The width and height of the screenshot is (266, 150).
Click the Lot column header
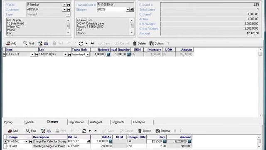[x=54, y=50]
